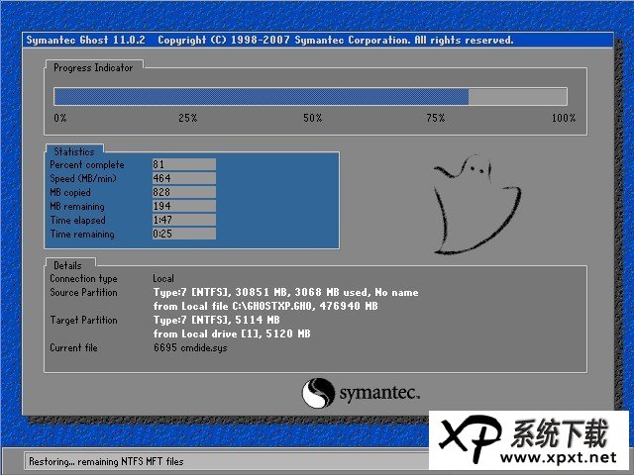Click the Source Partition label
This screenshot has width=634, height=475.
[x=83, y=292]
